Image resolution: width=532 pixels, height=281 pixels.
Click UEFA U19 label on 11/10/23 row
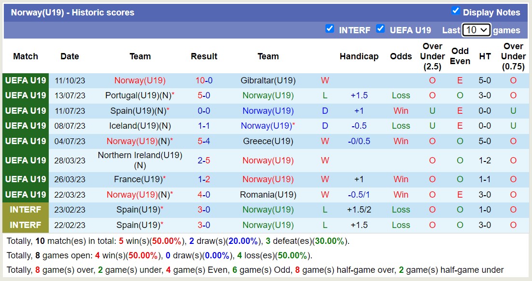pyautogui.click(x=26, y=80)
